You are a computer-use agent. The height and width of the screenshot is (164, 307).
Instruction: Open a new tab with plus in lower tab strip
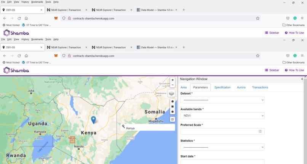[184, 47]
